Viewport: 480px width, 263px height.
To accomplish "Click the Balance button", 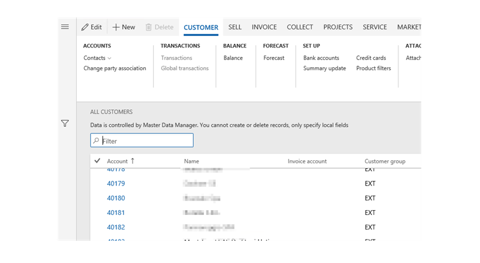I will tap(233, 58).
